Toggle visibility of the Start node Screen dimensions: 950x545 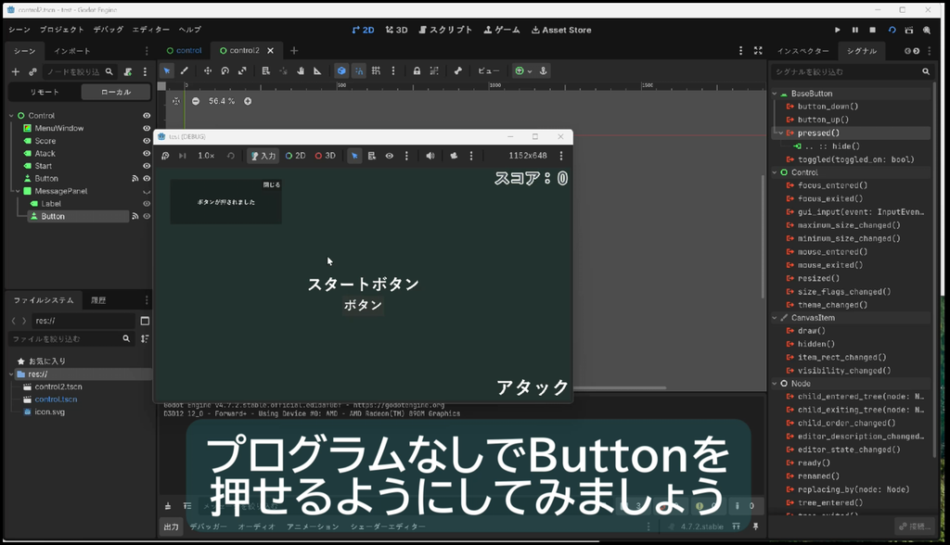[147, 166]
